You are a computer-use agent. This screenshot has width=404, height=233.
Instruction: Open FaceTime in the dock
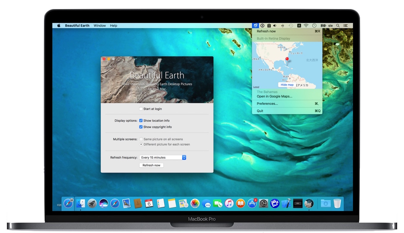tap(218, 204)
